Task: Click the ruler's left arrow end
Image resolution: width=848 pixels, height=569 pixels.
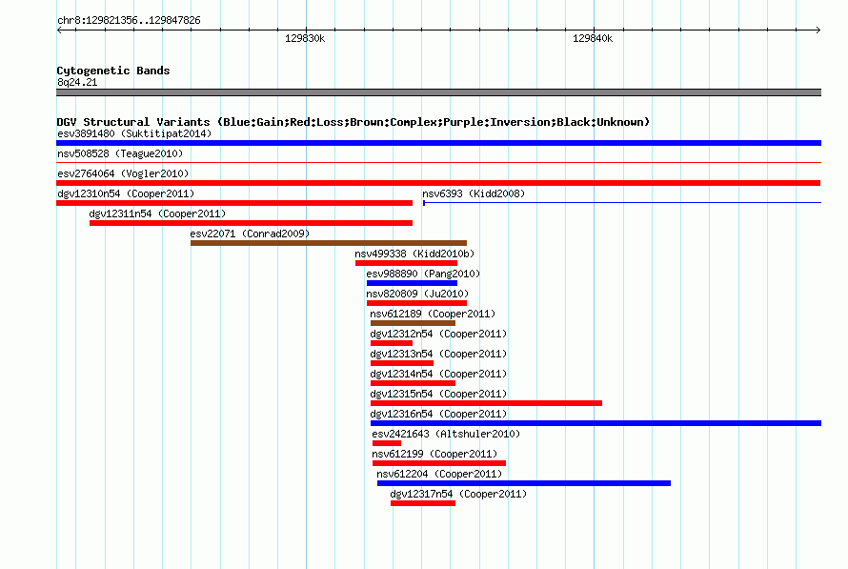Action: (59, 30)
